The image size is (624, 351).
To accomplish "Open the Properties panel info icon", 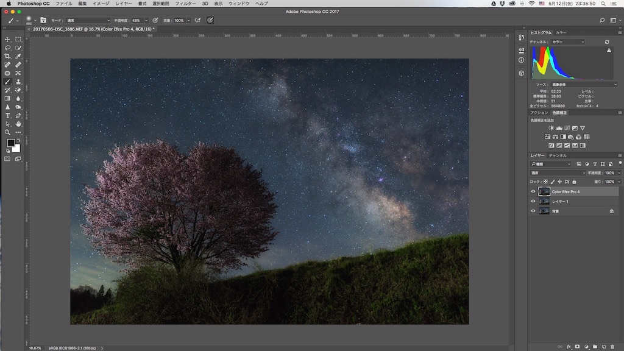I will point(522,60).
